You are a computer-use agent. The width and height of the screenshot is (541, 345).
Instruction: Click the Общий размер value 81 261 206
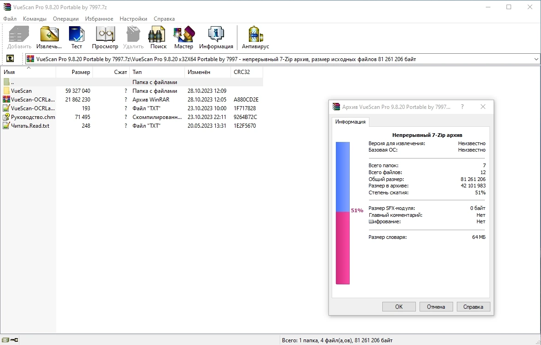click(x=473, y=179)
